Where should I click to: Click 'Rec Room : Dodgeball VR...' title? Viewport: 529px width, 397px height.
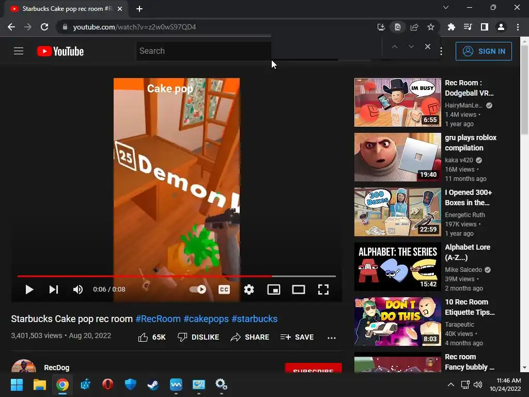coord(469,88)
